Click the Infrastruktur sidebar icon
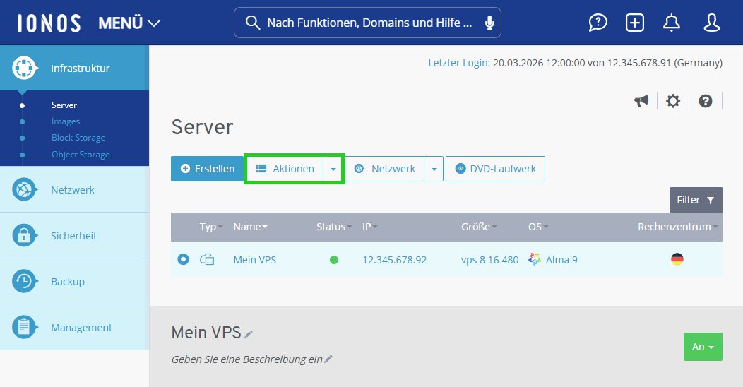This screenshot has width=743, height=387. click(x=24, y=69)
